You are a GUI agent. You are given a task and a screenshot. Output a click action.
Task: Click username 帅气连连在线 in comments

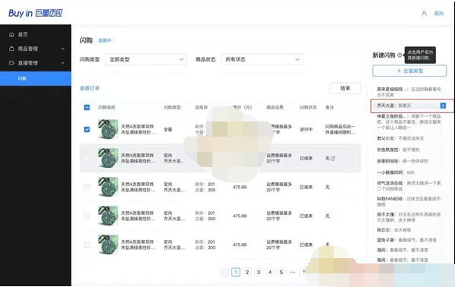click(x=391, y=183)
